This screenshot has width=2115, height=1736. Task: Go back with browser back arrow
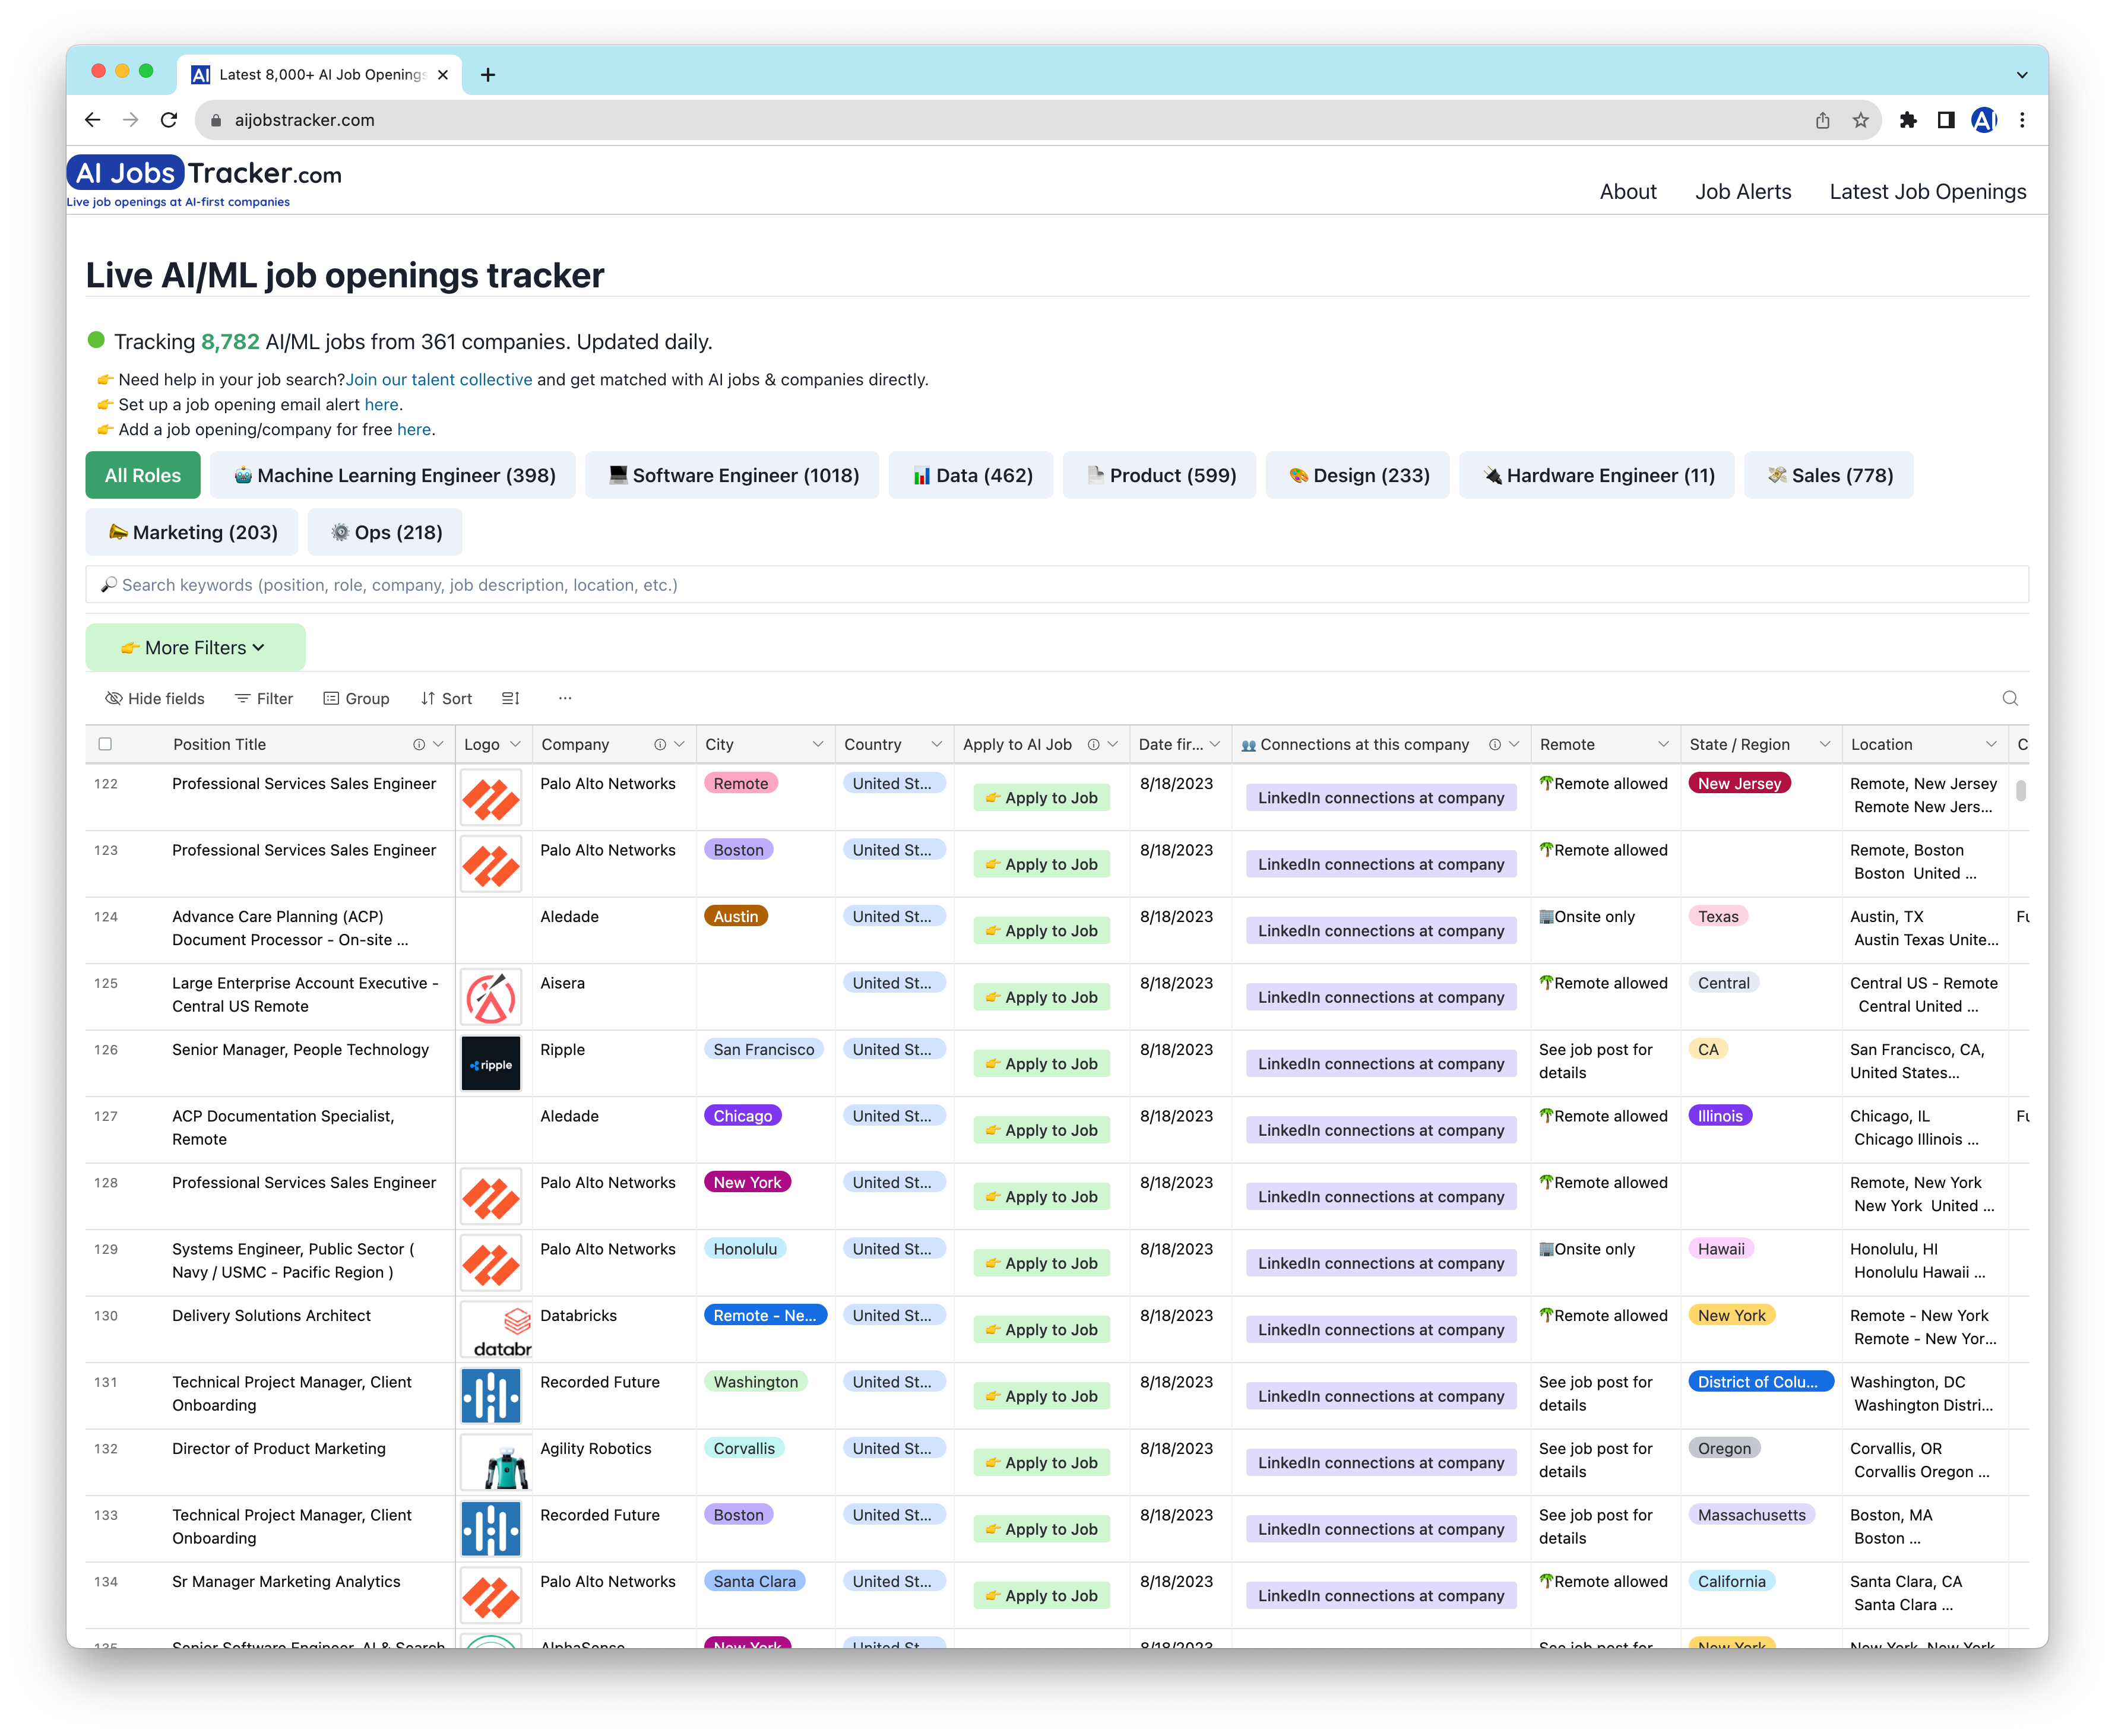(93, 120)
